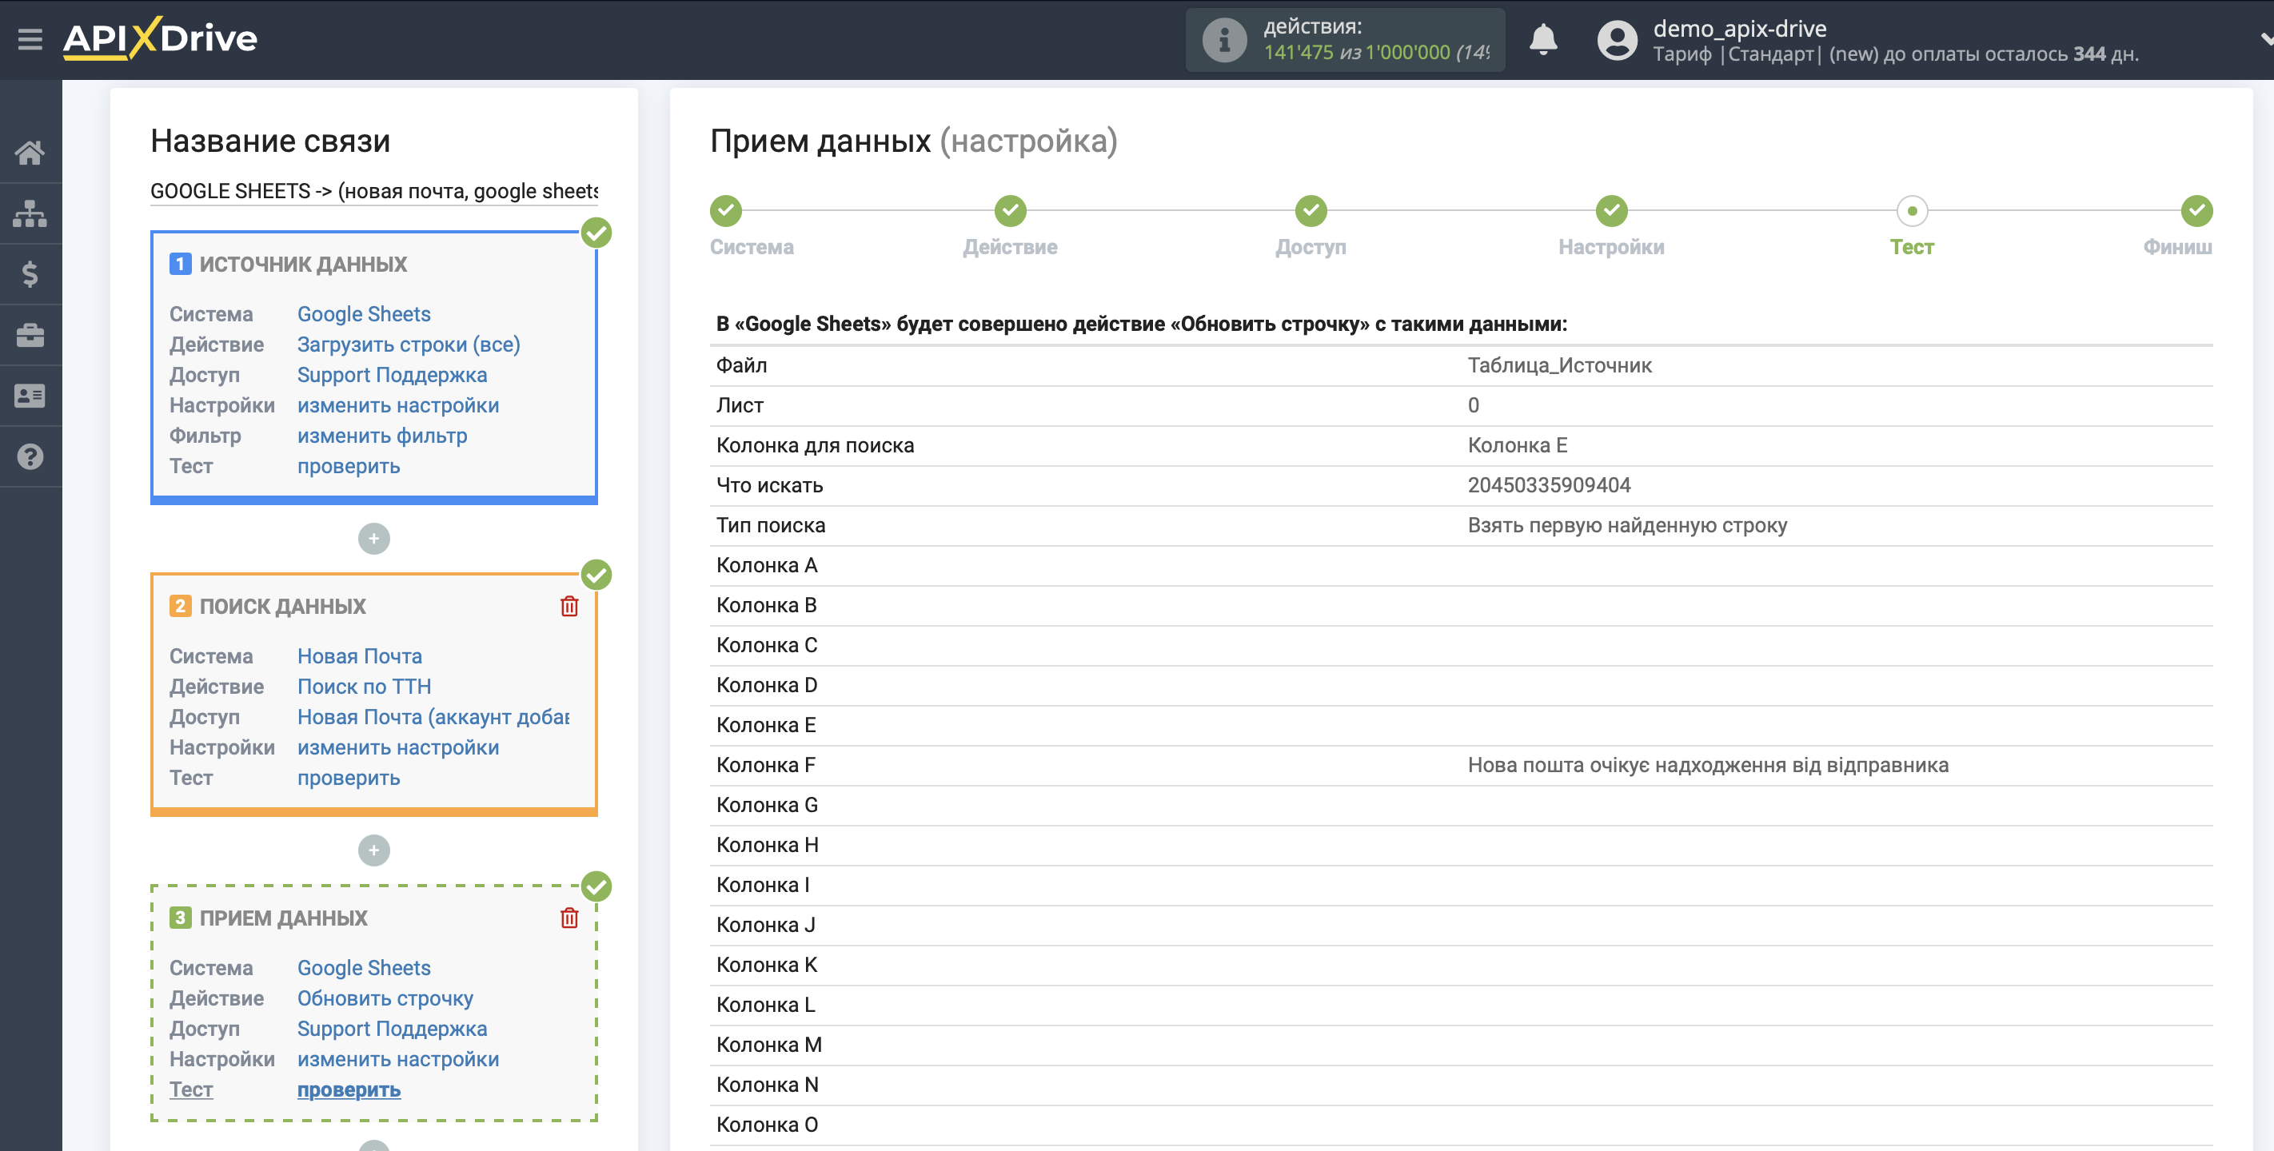The height and width of the screenshot is (1151, 2274).
Task: Go to the Система step
Action: (727, 211)
